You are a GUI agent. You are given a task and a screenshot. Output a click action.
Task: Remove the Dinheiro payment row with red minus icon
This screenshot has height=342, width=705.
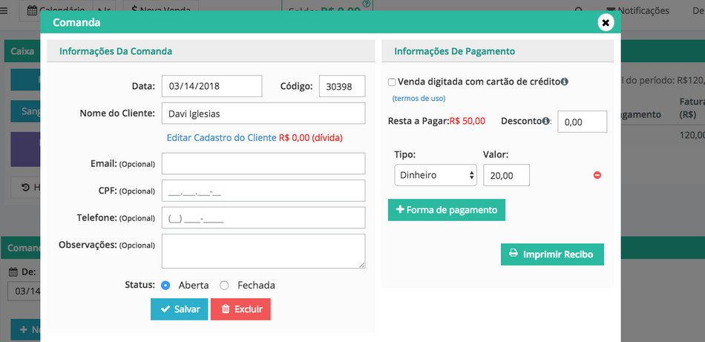(x=597, y=175)
